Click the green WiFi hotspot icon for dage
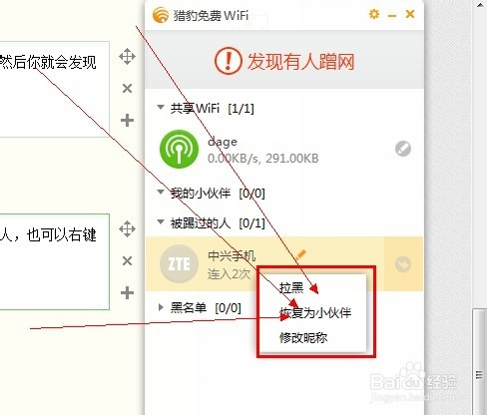 [179, 149]
